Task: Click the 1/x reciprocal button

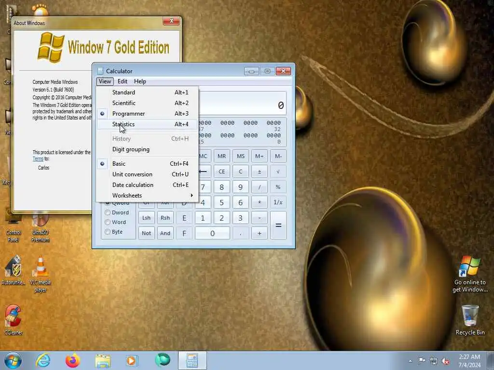Action: pyautogui.click(x=278, y=202)
